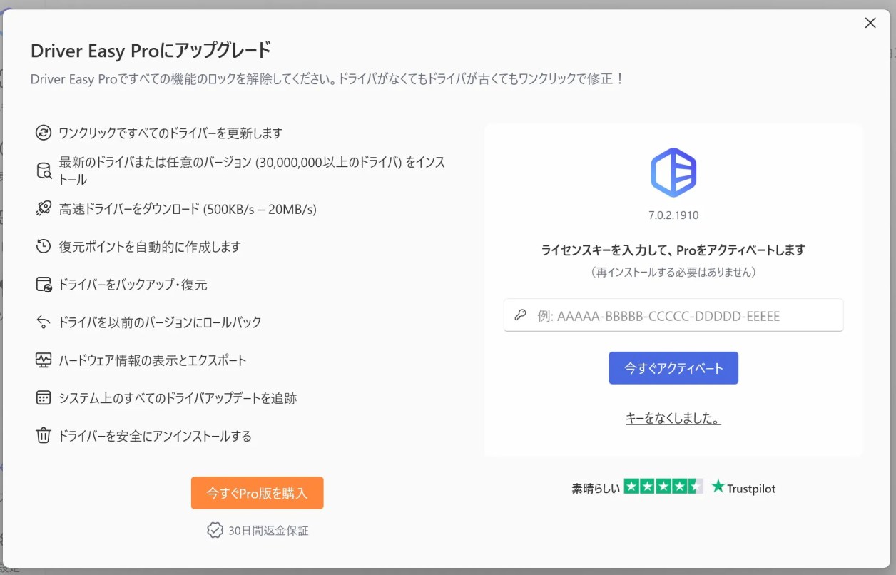Click the trash can uninstall icon

[x=44, y=436]
